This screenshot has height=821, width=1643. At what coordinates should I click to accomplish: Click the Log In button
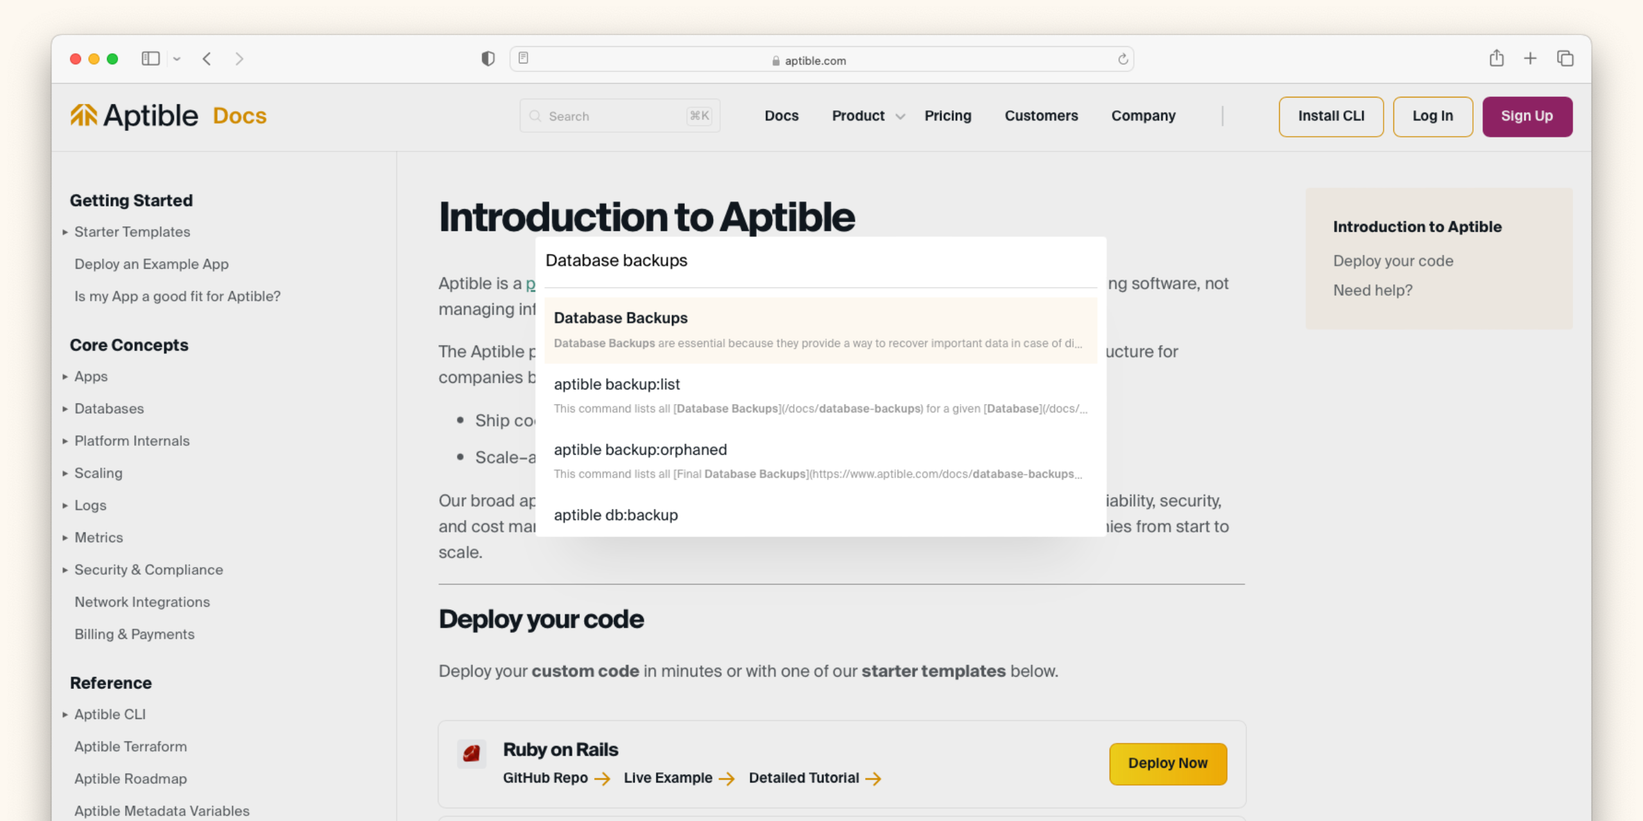[x=1432, y=117]
